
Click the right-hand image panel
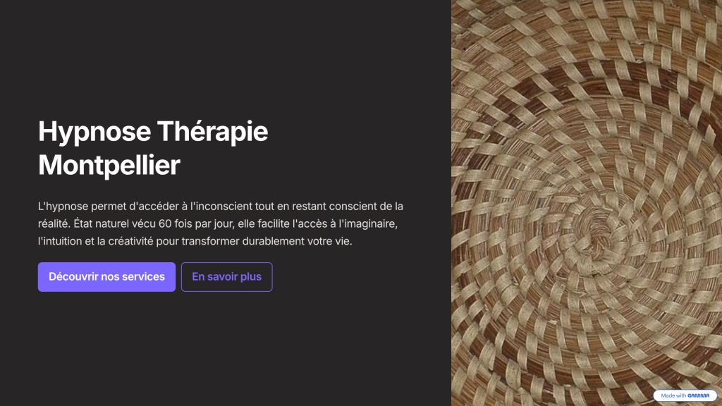[585, 203]
